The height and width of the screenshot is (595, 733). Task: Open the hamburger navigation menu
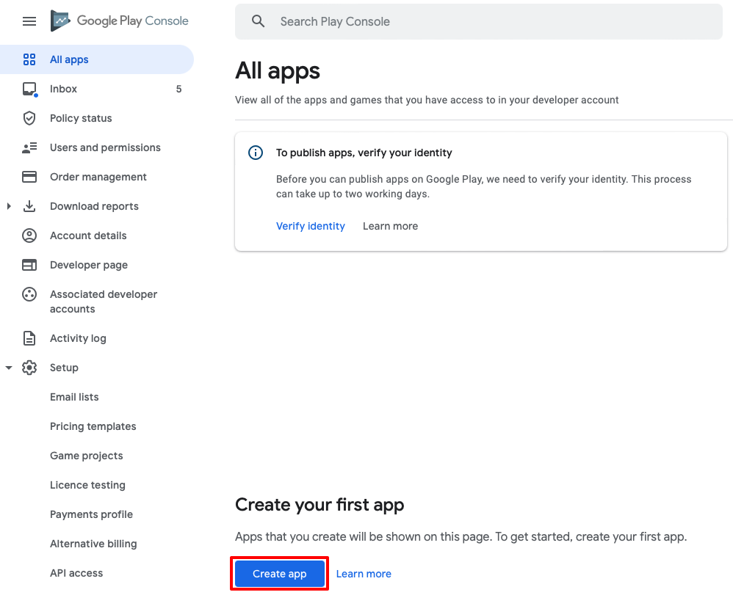click(x=29, y=21)
